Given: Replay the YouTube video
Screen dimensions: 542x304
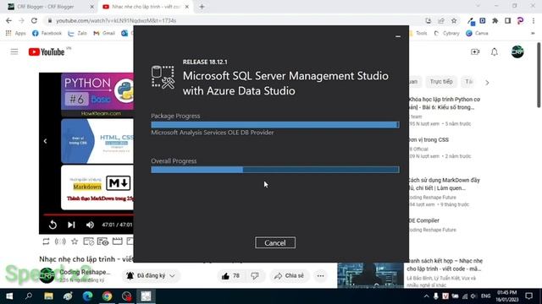Looking at the screenshot, I should 53,225.
